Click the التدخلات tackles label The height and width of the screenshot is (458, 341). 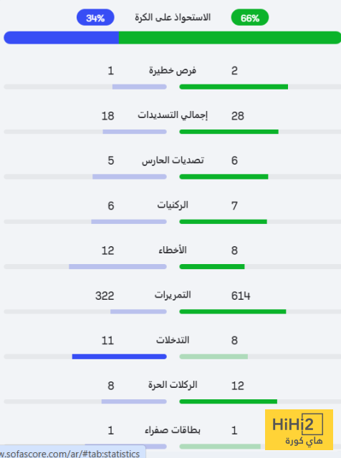pos(173,341)
